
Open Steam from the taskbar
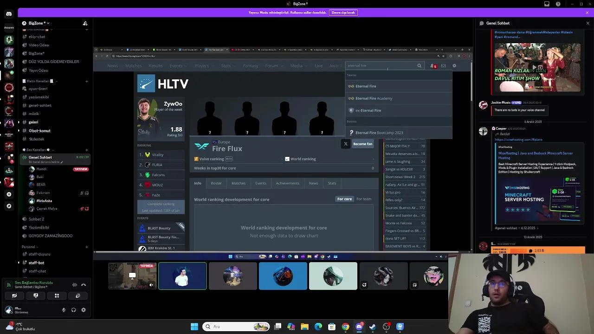[373, 327]
